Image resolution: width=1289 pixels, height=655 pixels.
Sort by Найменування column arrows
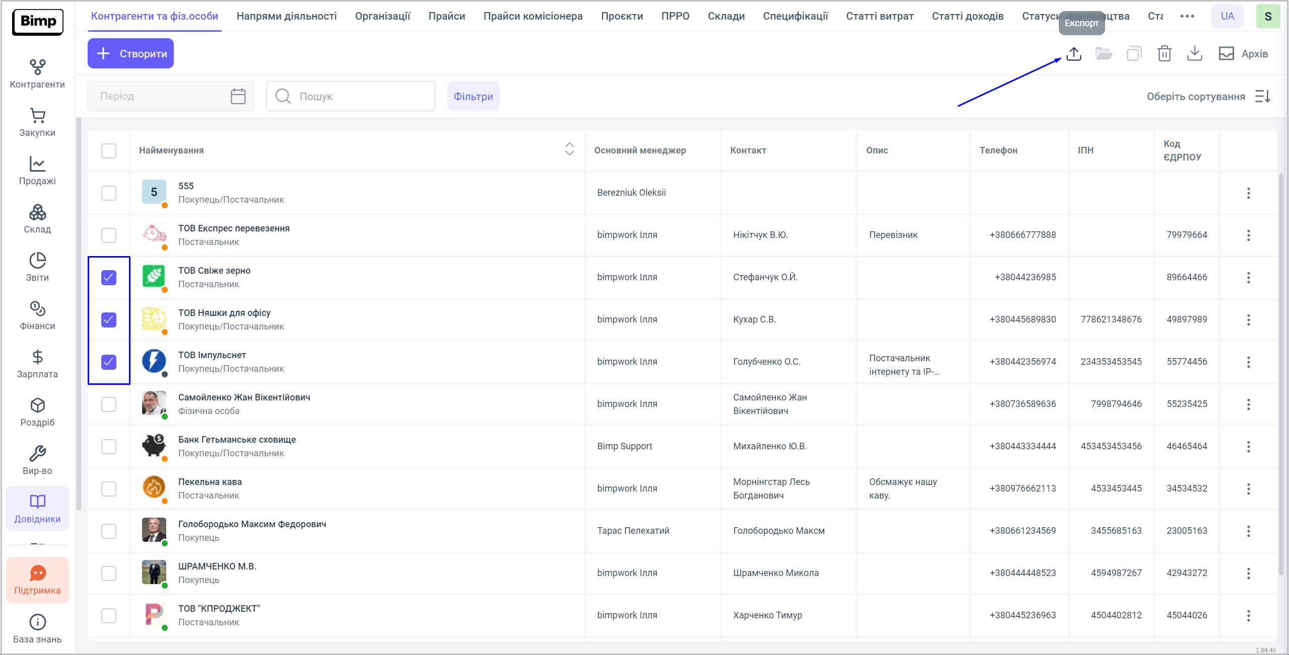pos(569,149)
